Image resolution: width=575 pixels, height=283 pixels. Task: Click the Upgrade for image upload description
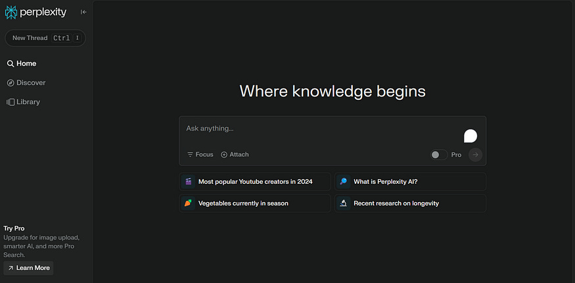click(x=41, y=246)
